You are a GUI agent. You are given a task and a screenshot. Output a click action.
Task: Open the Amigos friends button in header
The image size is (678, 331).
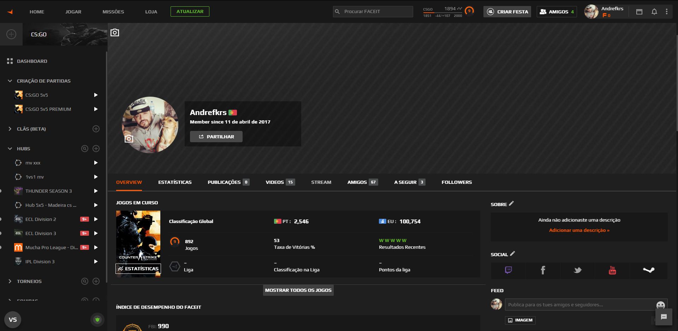[557, 12]
